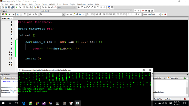Open the debugging windows icon
Viewport: 189px width, 106px height.
pos(109,7)
